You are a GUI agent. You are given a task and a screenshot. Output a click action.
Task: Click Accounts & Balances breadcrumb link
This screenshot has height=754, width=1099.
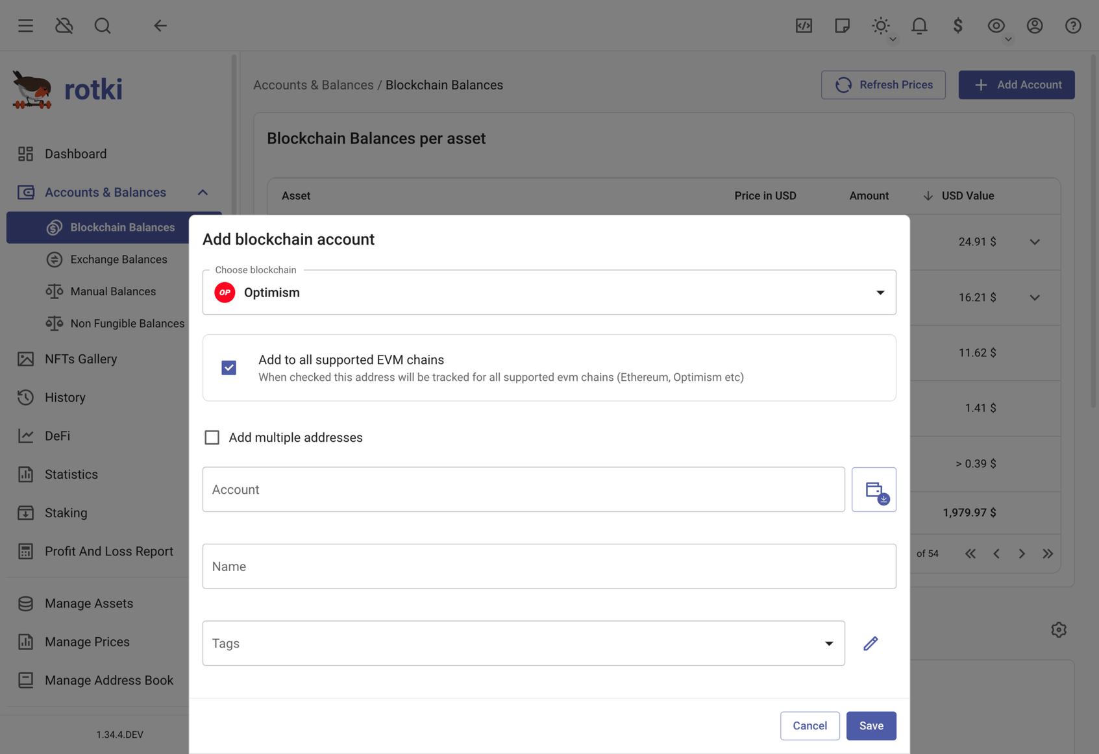(x=313, y=85)
